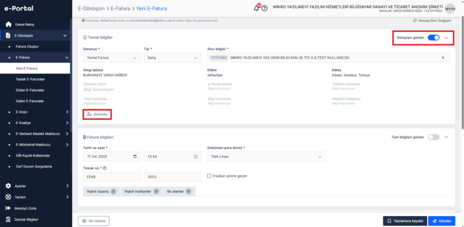Viewport: 464px width, 227px height.
Task: Click the Gönder button
Action: pyautogui.click(x=441, y=221)
